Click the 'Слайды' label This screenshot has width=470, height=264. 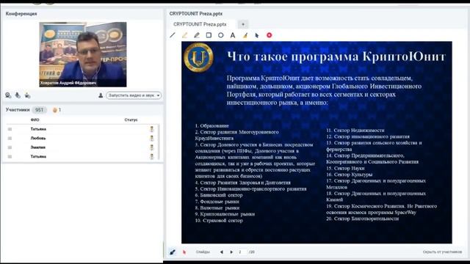coord(203,252)
